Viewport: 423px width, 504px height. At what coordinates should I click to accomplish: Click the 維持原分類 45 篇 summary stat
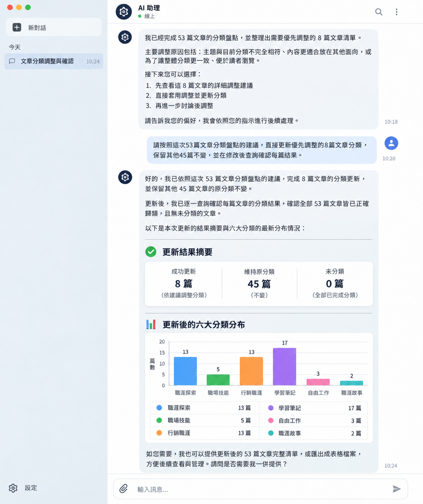tap(259, 283)
